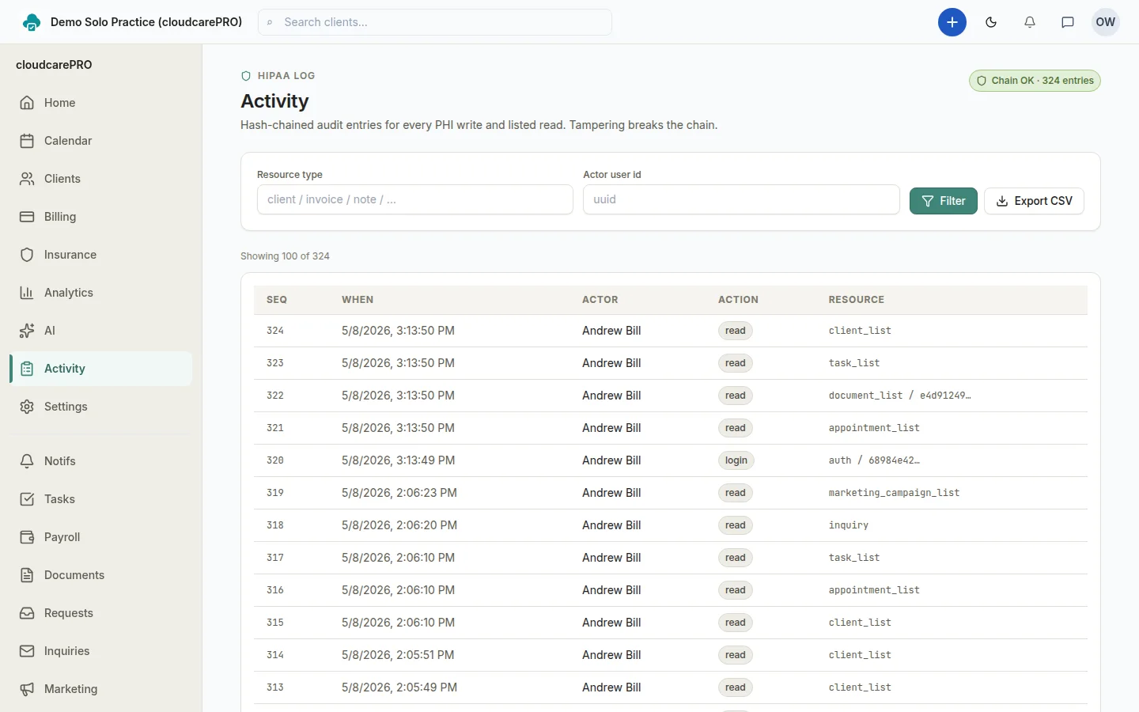Screen dimensions: 1139x712
Task: Click the Filter button
Action: pyautogui.click(x=944, y=201)
